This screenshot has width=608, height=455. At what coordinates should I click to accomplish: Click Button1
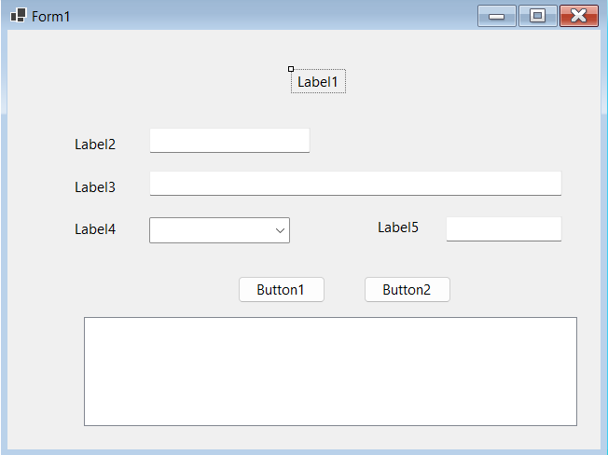[282, 290]
